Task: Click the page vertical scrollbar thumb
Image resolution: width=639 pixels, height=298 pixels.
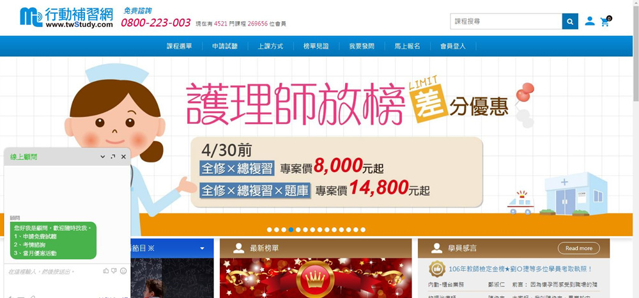Action: click(636, 51)
